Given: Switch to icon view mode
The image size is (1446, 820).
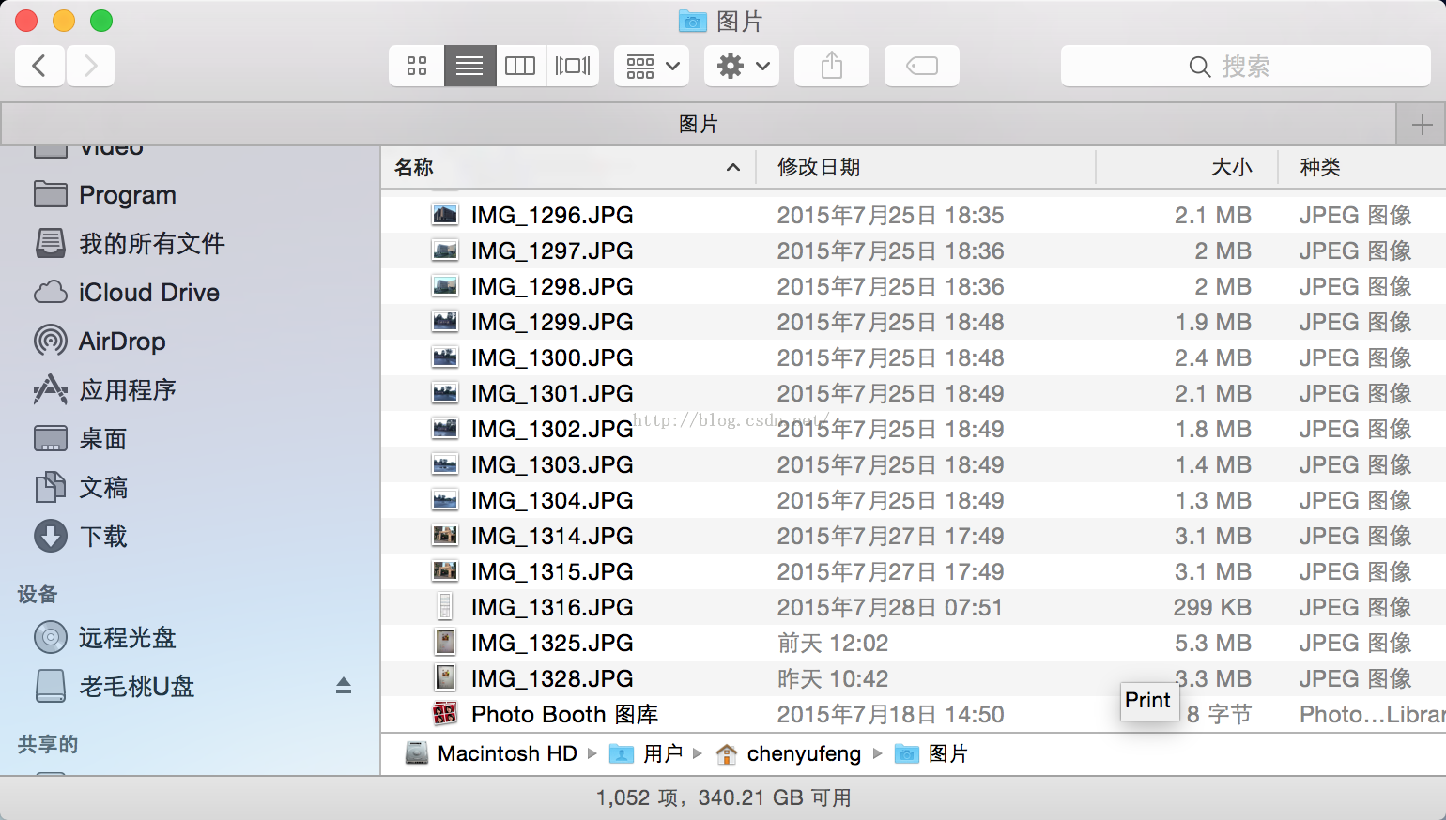Looking at the screenshot, I should (417, 66).
